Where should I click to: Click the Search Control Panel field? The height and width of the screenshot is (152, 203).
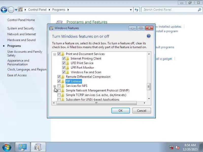[x=170, y=10]
